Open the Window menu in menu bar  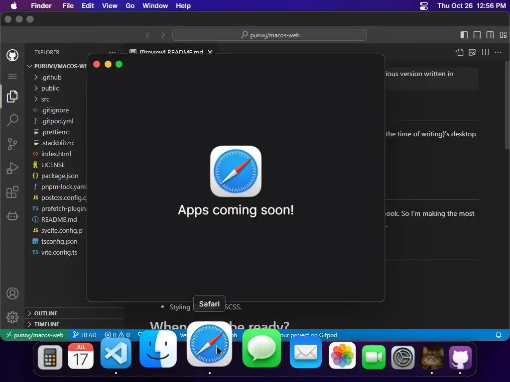point(155,5)
